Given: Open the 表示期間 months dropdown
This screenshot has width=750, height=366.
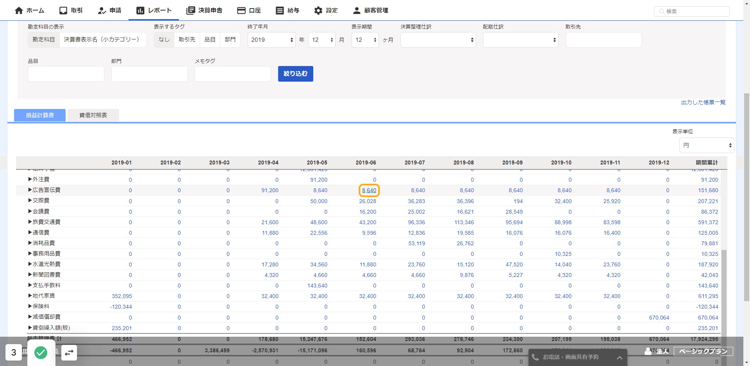Looking at the screenshot, I should pos(365,40).
